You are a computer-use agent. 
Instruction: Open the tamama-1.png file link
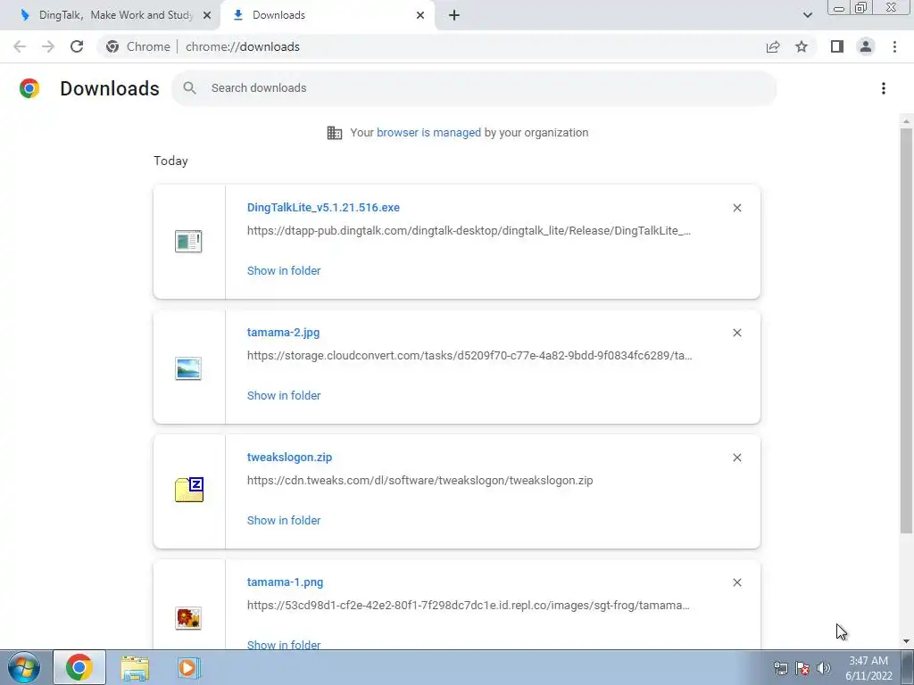tap(285, 582)
